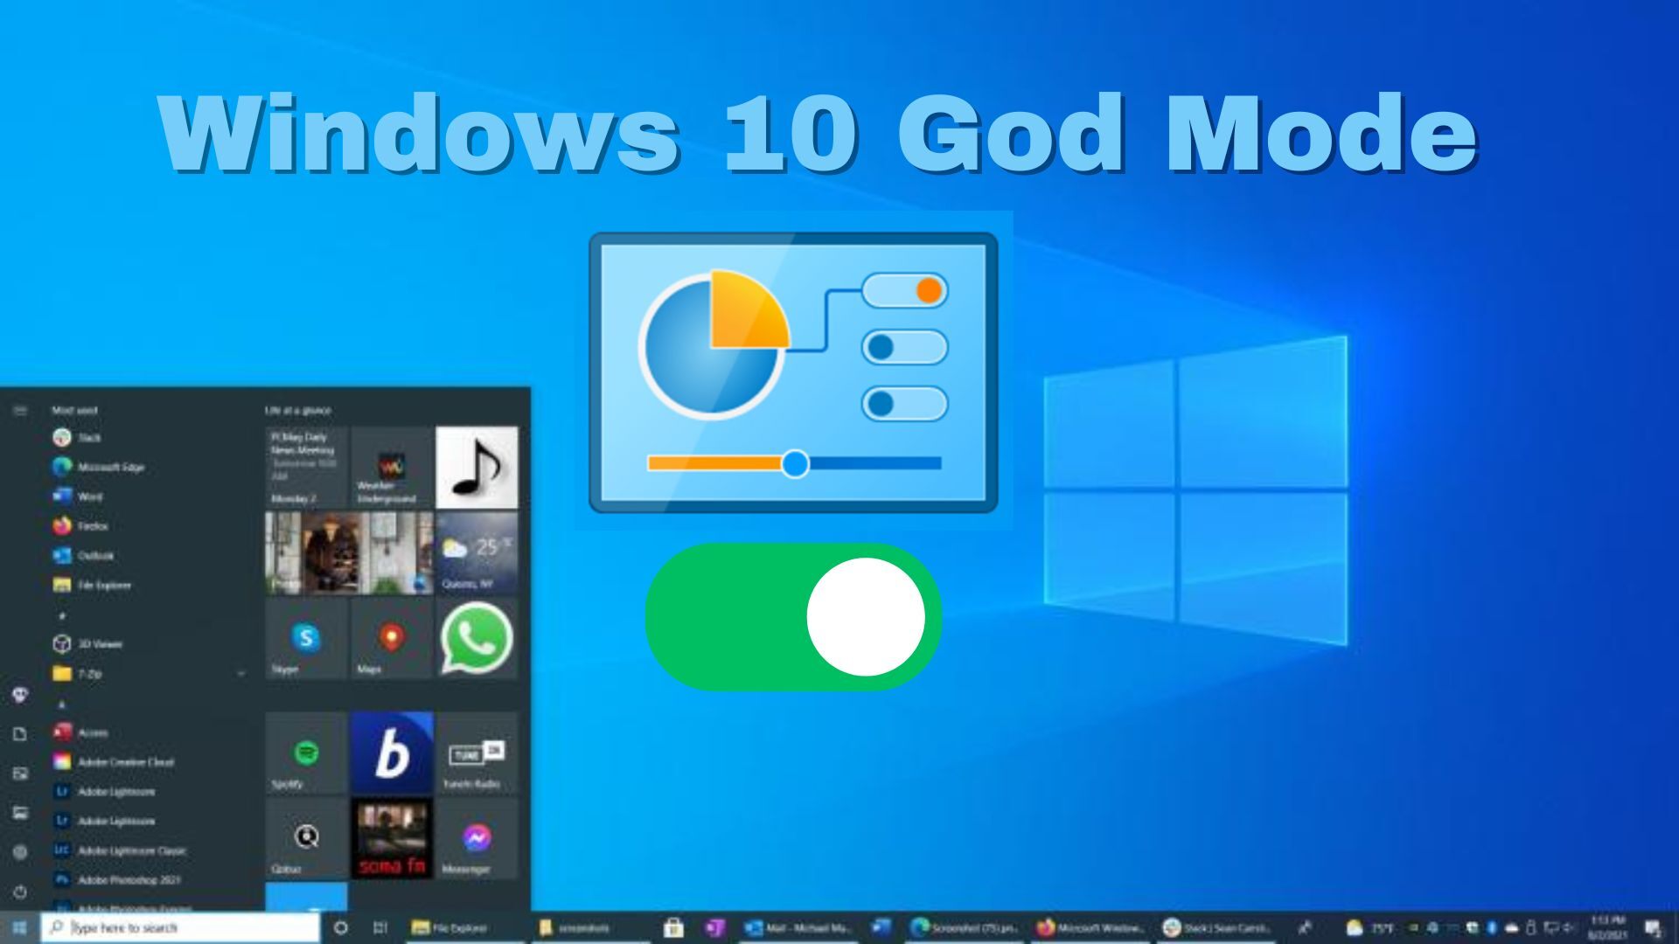This screenshot has width=1679, height=944.
Task: Open the Power options in Start rail
Action: coord(20,892)
